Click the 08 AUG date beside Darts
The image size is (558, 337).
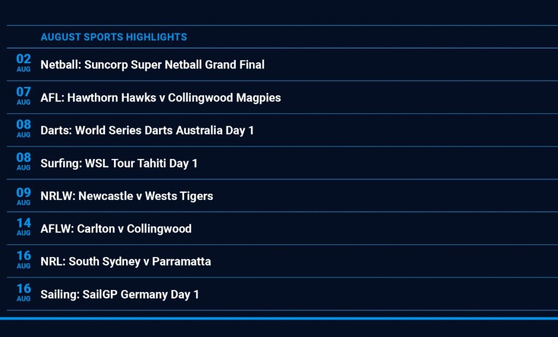click(x=23, y=128)
